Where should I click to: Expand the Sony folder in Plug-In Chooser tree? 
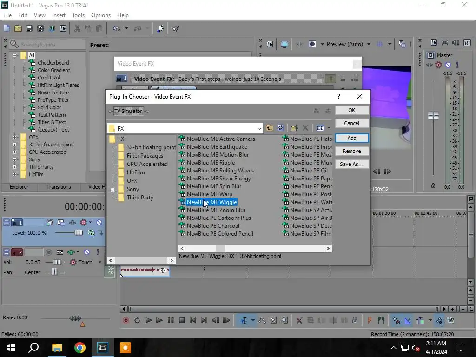[x=112, y=190]
